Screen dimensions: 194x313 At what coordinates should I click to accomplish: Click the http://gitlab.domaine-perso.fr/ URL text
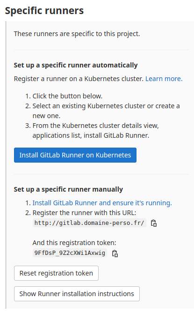coord(89,223)
